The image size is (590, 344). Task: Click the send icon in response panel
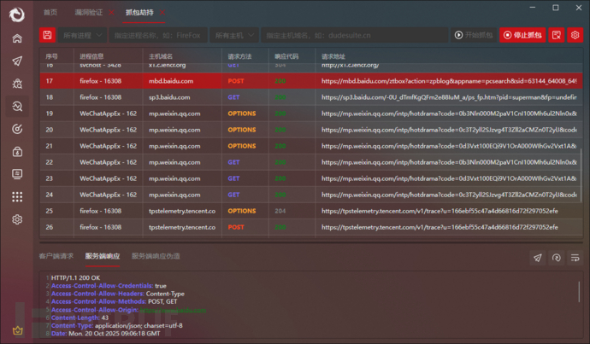(x=537, y=257)
